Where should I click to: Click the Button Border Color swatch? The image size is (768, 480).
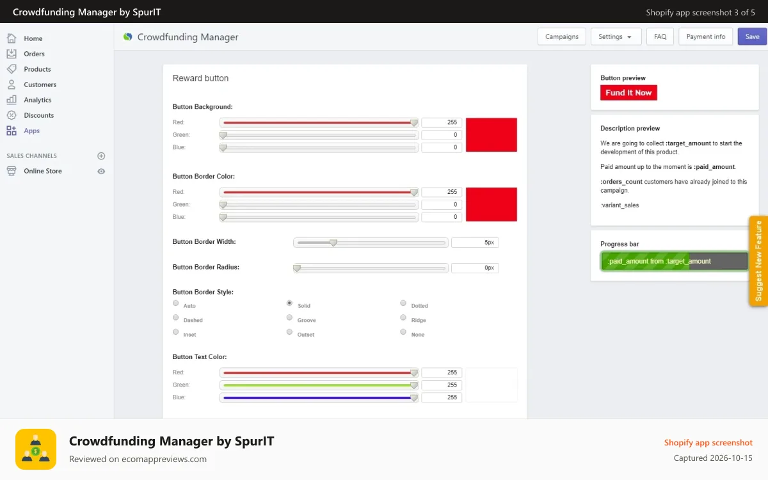(492, 204)
